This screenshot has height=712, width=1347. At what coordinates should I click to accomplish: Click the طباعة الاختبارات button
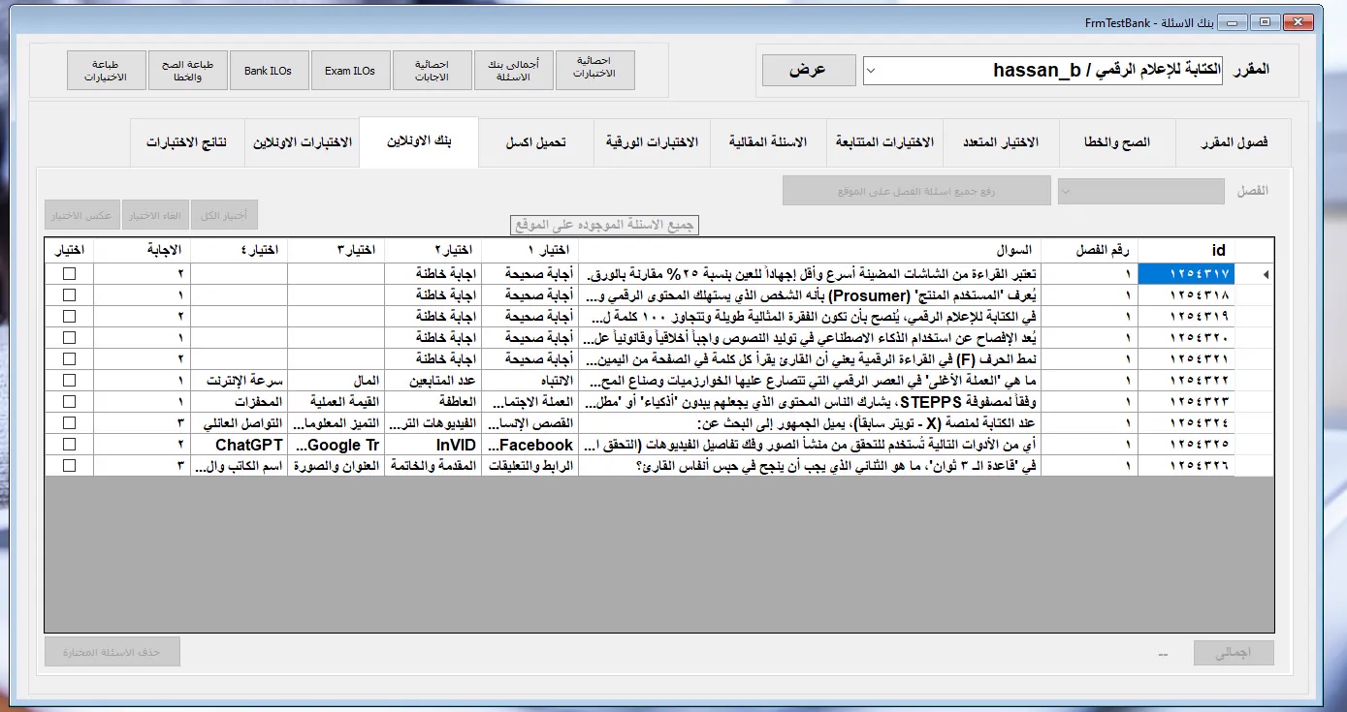(107, 71)
